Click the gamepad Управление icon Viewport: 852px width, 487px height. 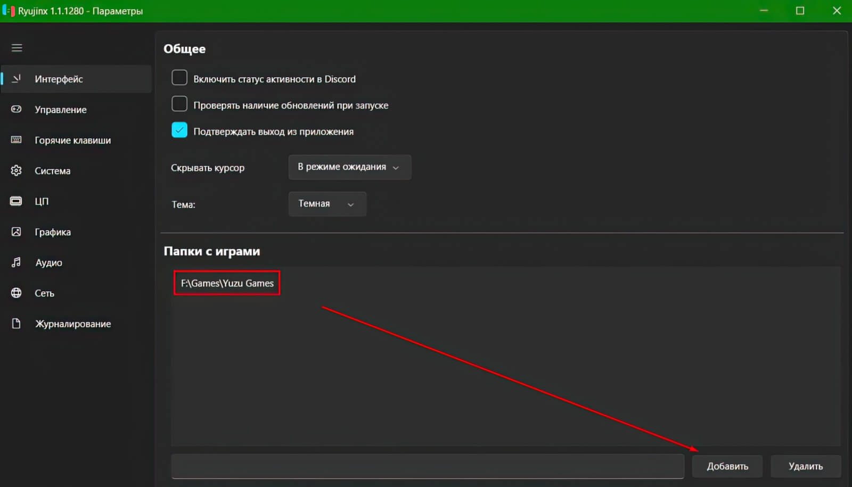pyautogui.click(x=17, y=109)
